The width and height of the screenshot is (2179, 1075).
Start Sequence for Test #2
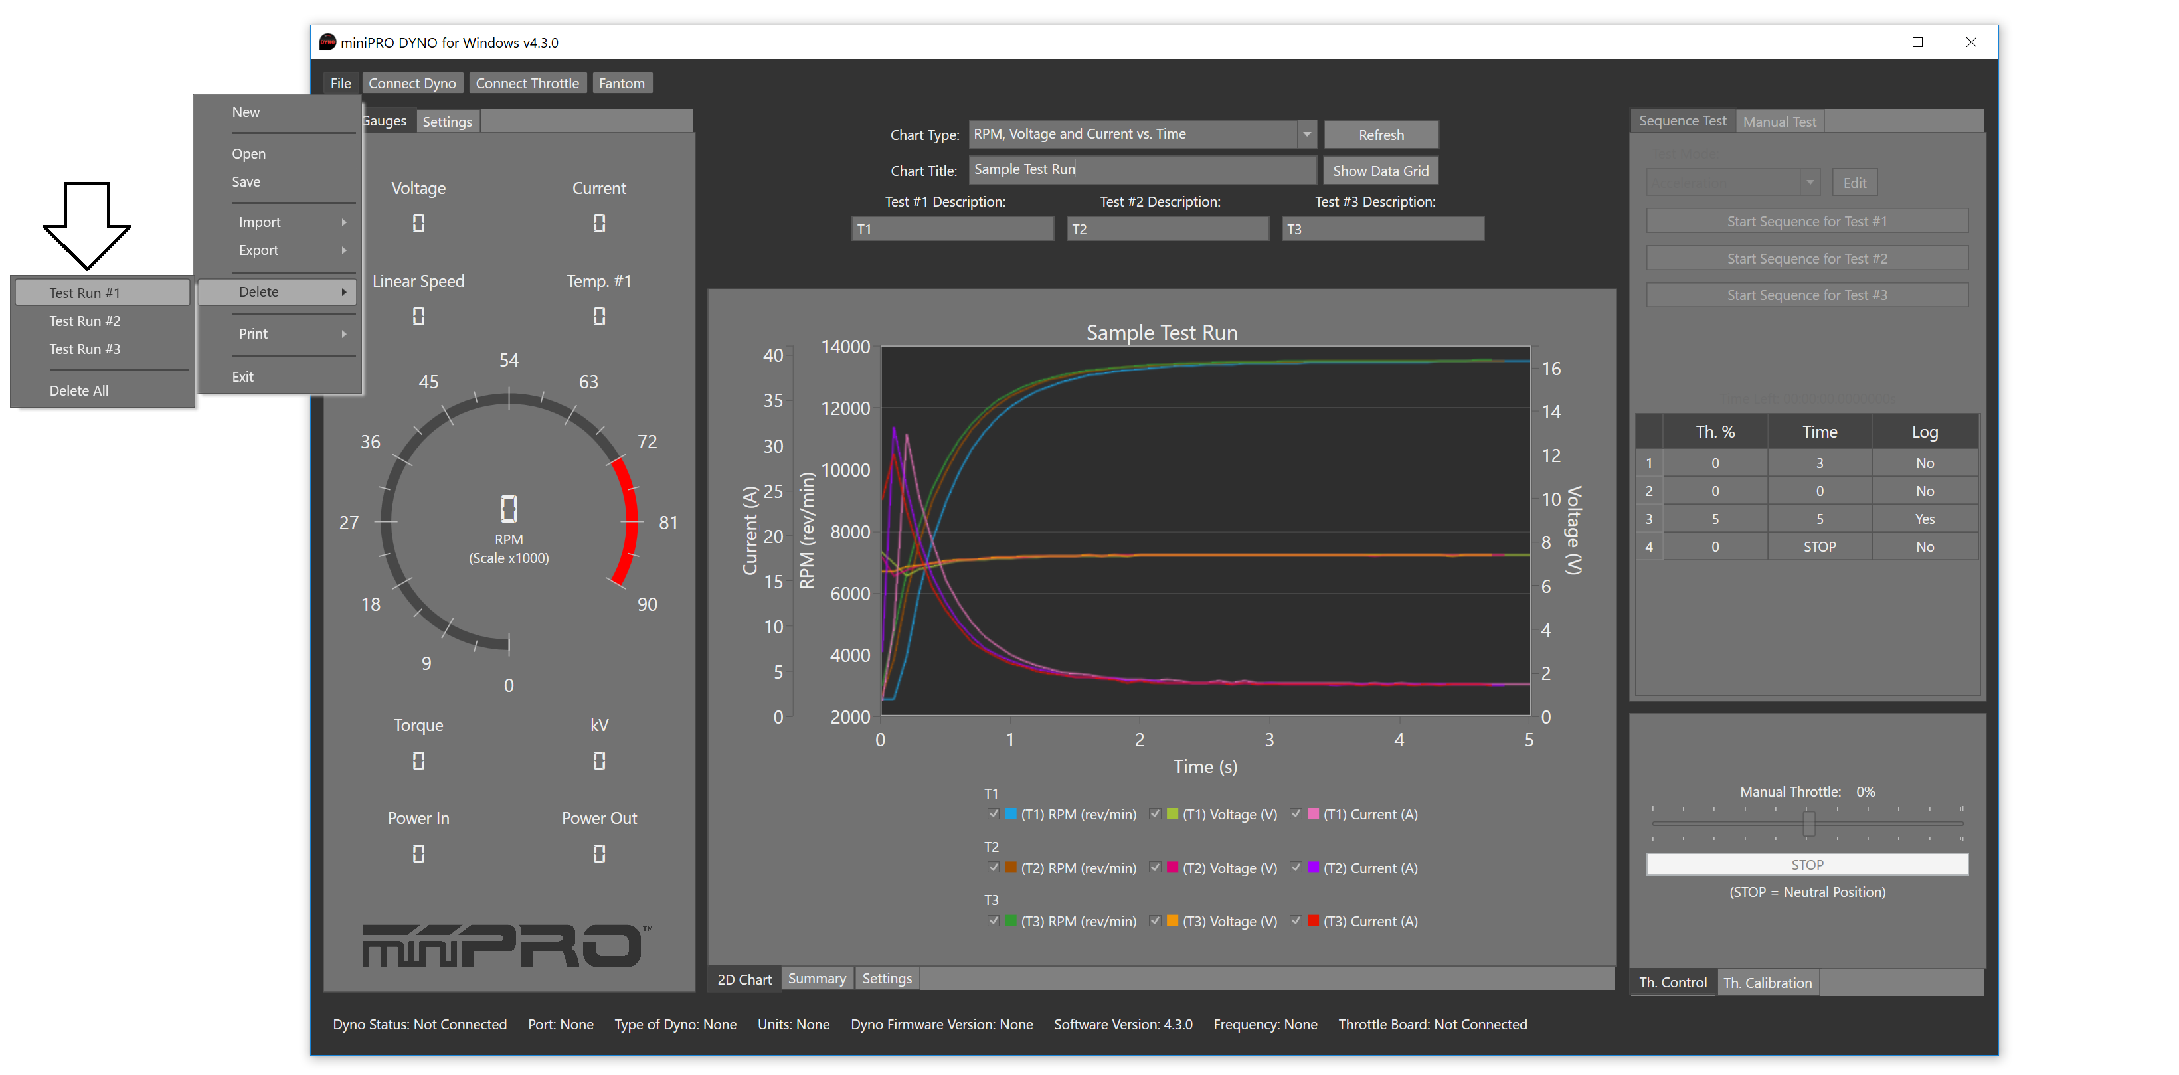[x=1807, y=259]
